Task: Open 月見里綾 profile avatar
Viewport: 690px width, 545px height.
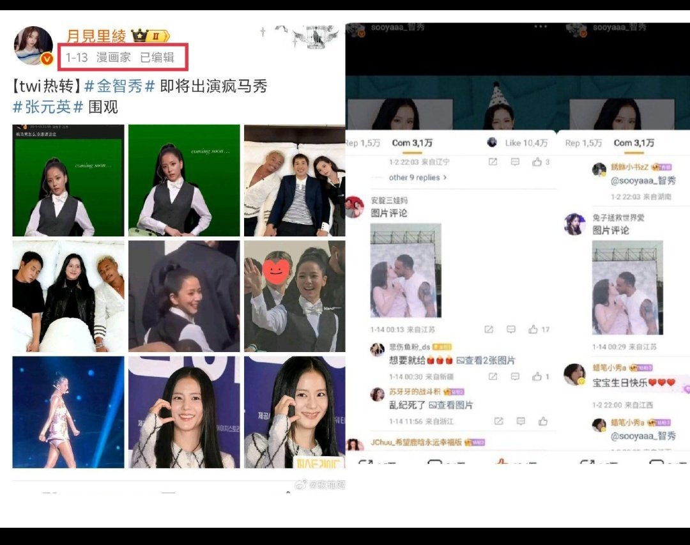Action: point(34,45)
